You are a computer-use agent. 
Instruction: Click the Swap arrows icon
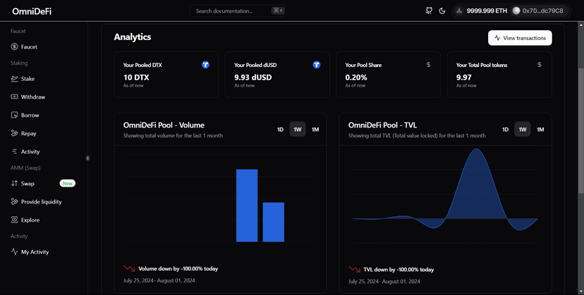click(x=14, y=183)
